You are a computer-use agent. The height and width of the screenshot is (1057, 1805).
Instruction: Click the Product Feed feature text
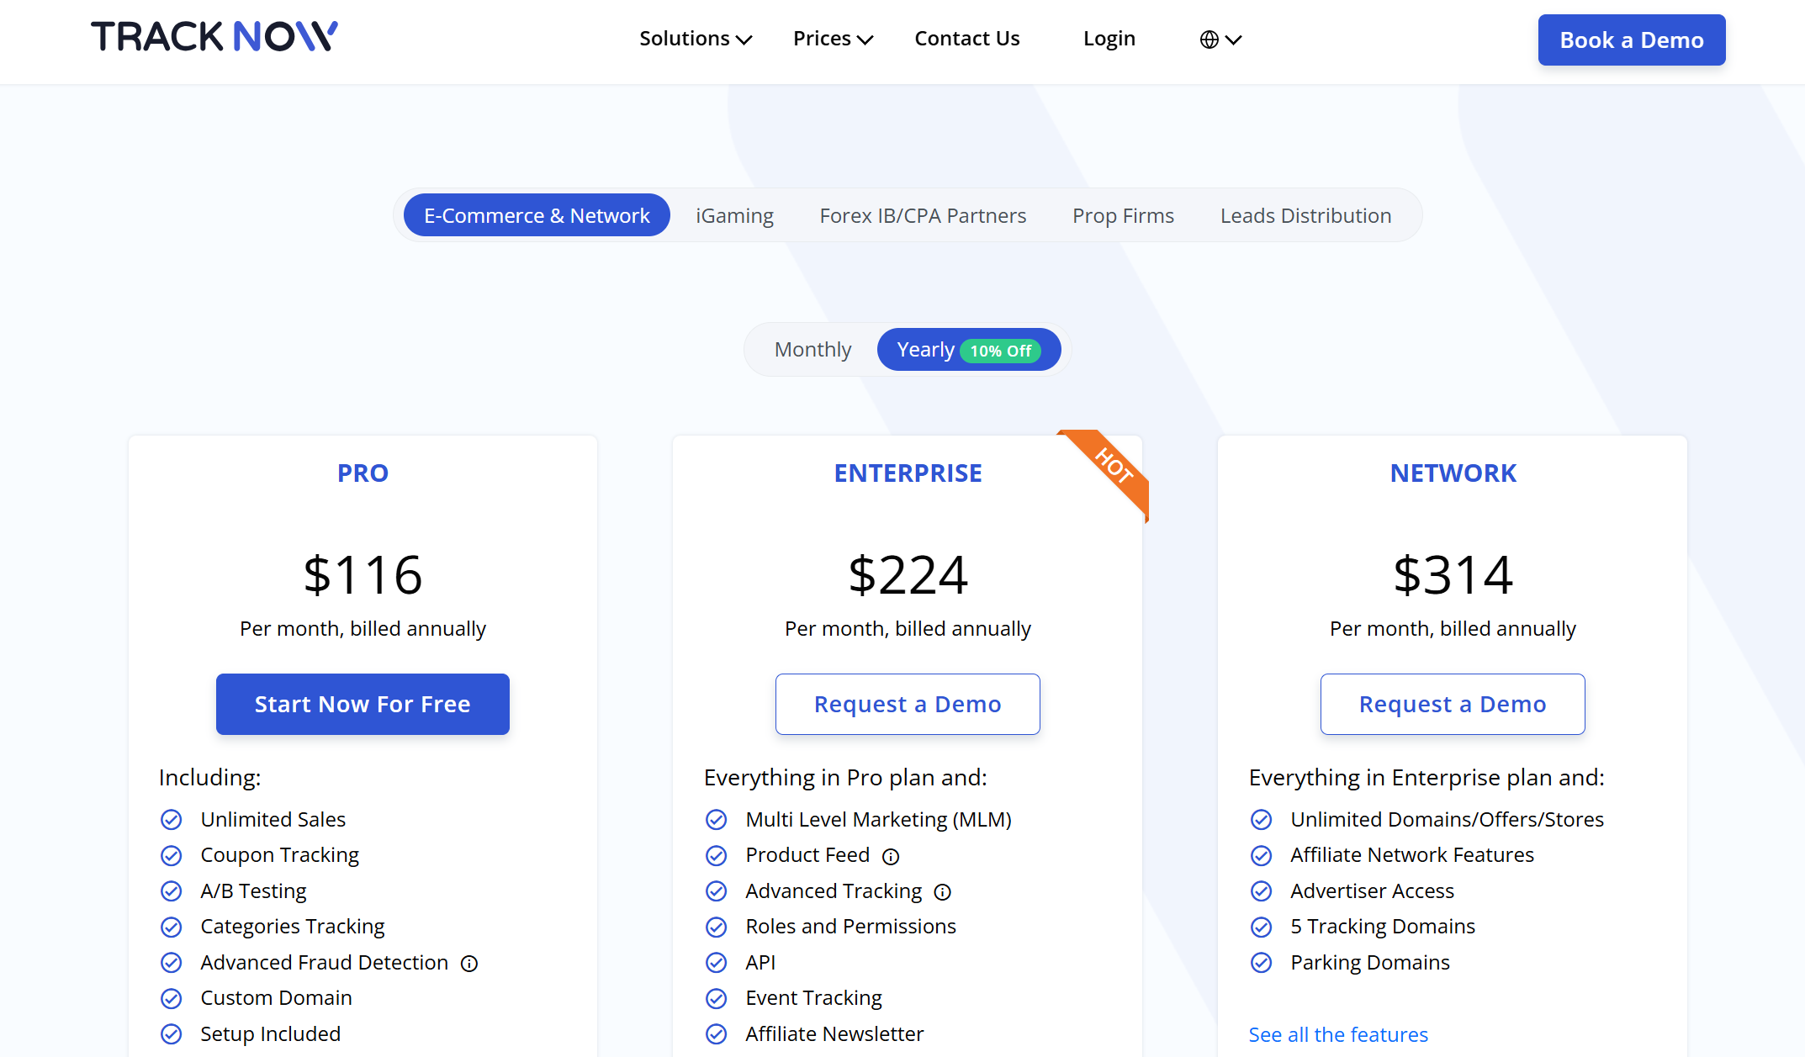[807, 855]
